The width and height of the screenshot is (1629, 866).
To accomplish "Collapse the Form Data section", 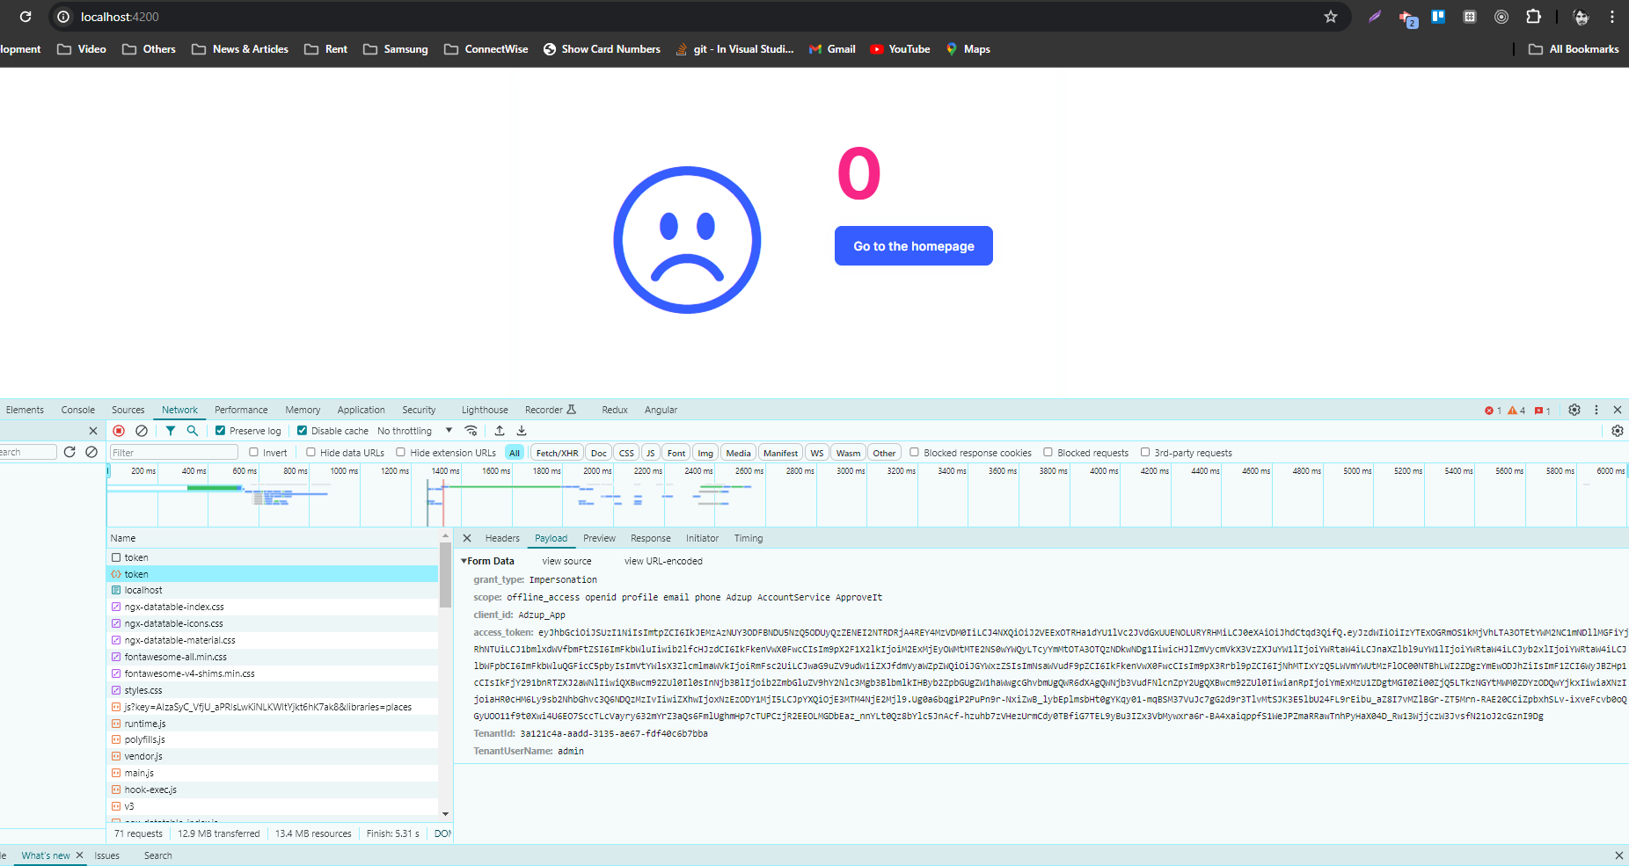I will click(464, 561).
